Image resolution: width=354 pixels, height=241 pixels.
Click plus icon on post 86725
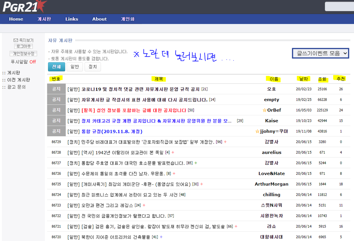point(202,184)
